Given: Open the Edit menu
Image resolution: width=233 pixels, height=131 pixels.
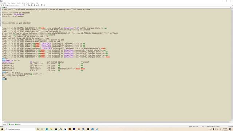Looking at the screenshot, I should (5, 3).
